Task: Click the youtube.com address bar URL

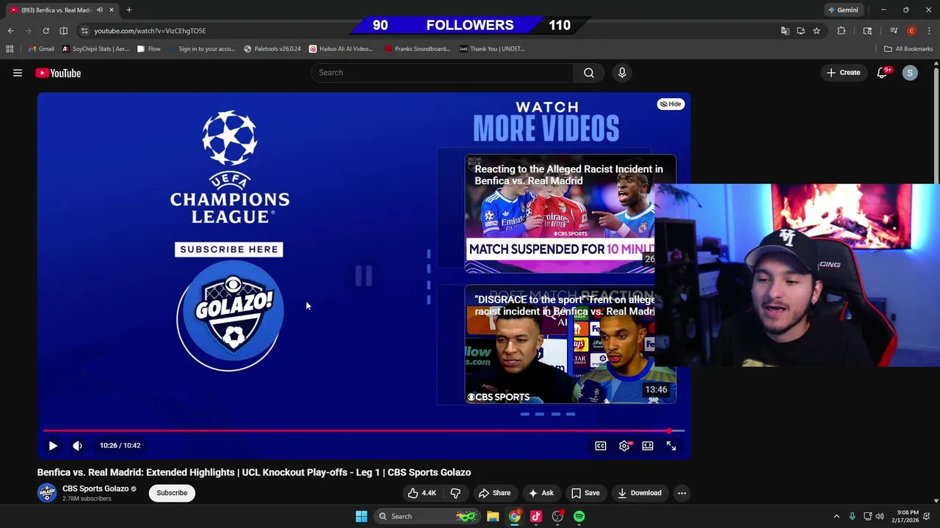Action: [150, 31]
